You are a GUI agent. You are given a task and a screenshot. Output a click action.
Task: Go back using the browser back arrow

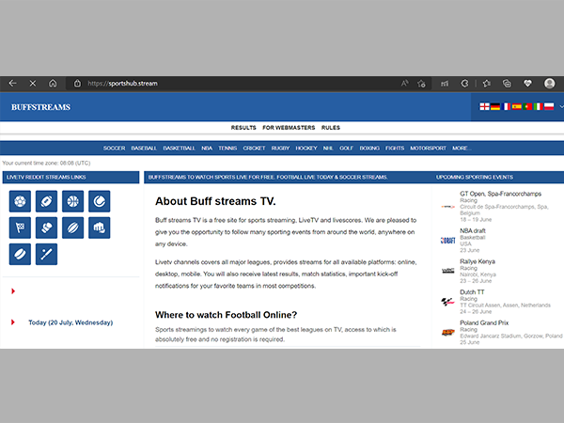coord(12,84)
